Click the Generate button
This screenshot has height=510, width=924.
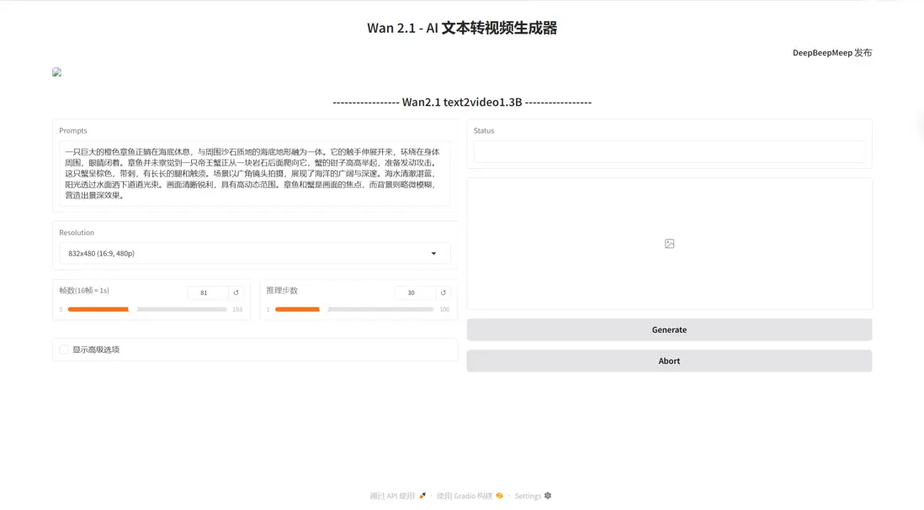(669, 329)
